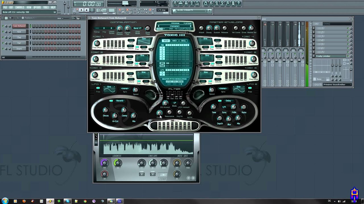Screen dimensions: 364x204
Task: Toggle the Delay enable LED
Action: (x=220, y=101)
